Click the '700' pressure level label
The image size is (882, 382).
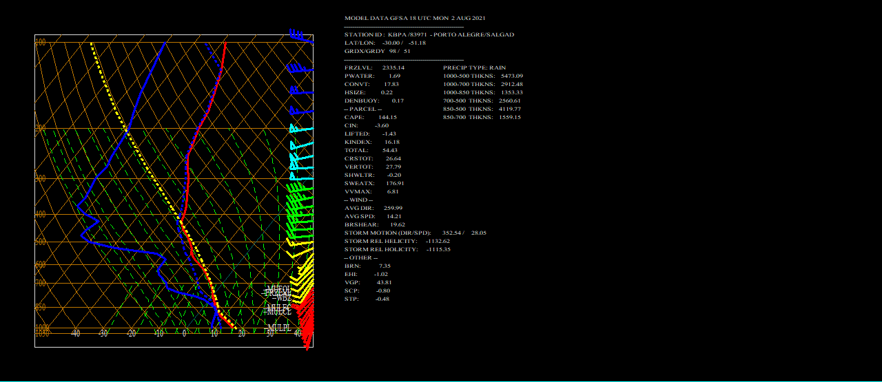pos(41,284)
